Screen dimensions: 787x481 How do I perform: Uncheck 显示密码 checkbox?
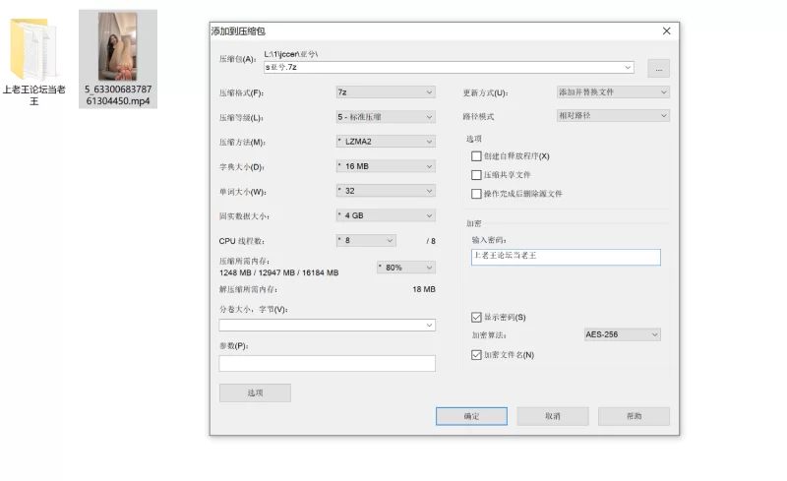tap(477, 317)
